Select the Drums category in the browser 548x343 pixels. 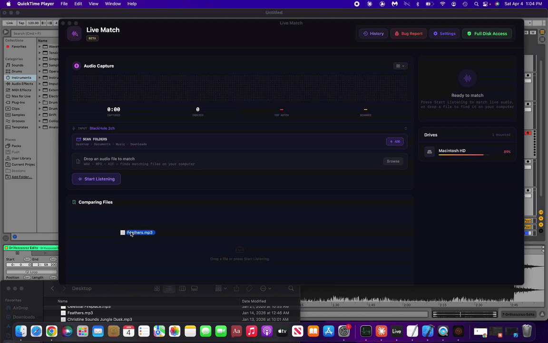tap(17, 71)
